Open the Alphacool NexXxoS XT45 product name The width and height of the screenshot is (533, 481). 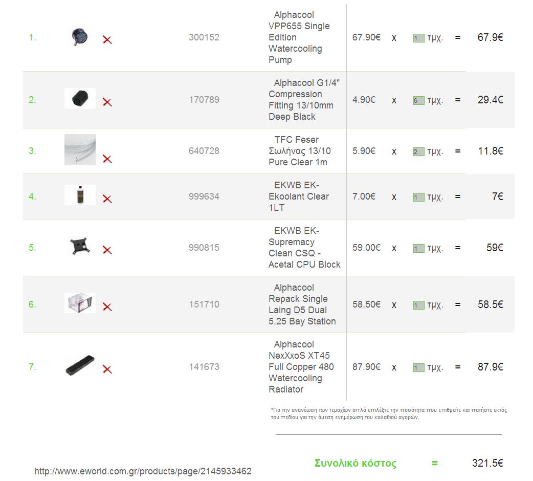(301, 367)
